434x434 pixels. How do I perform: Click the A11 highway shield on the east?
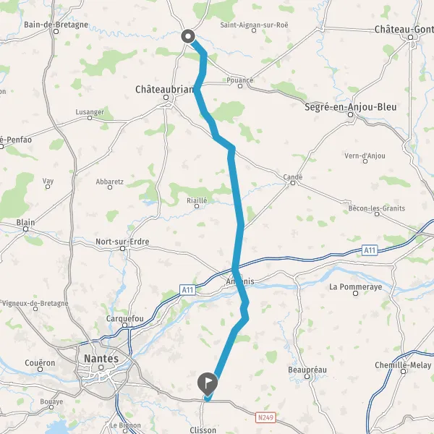point(370,250)
